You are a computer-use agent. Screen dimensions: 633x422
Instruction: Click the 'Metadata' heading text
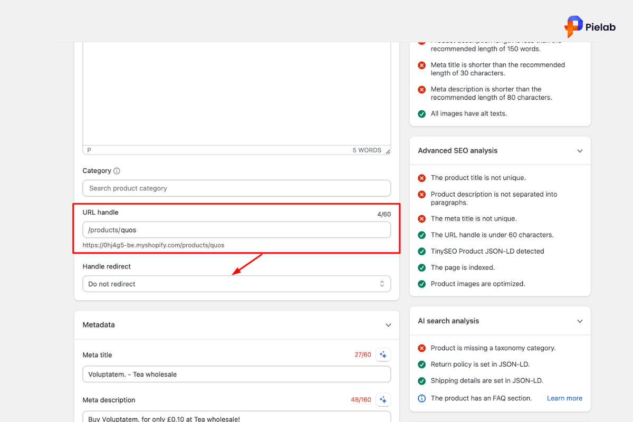point(99,325)
